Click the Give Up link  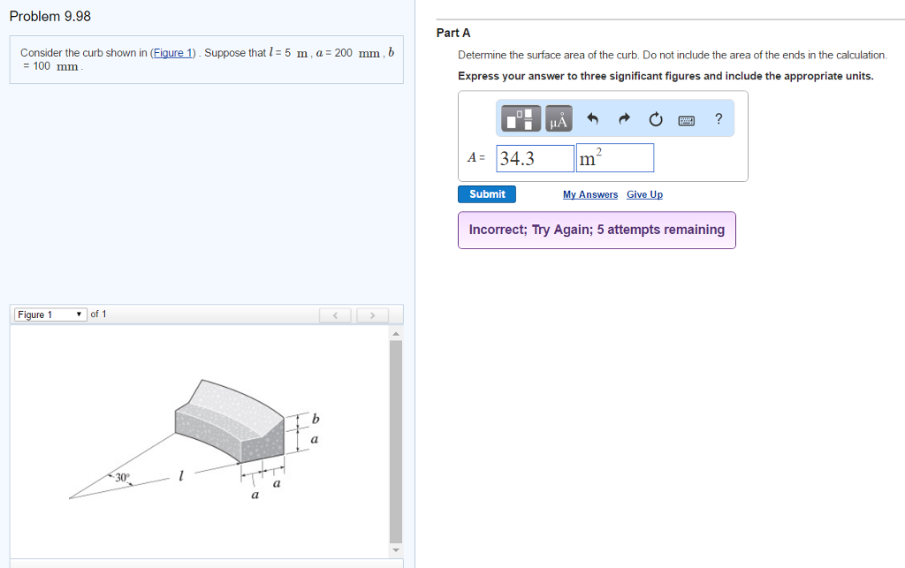pos(644,194)
